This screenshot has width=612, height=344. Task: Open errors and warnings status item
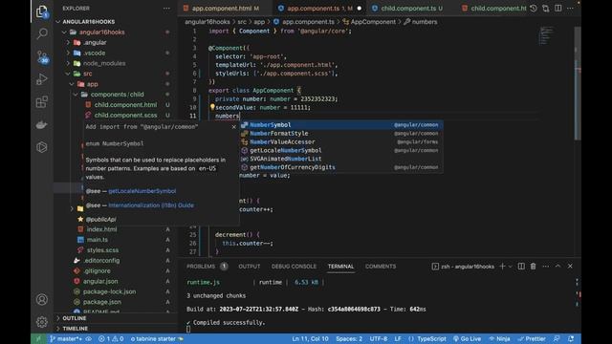tap(111, 338)
